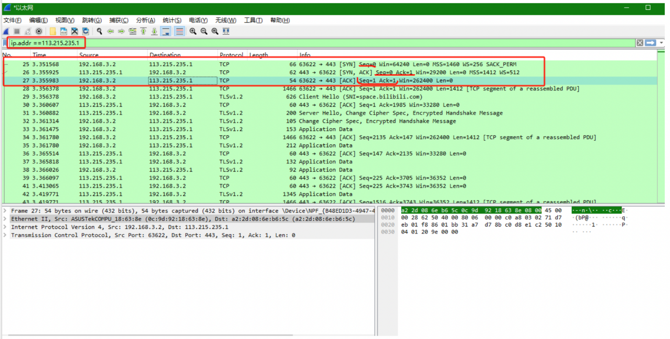This screenshot has height=339, width=670.
Task: Open the 电话(Y) menu
Action: point(199,20)
